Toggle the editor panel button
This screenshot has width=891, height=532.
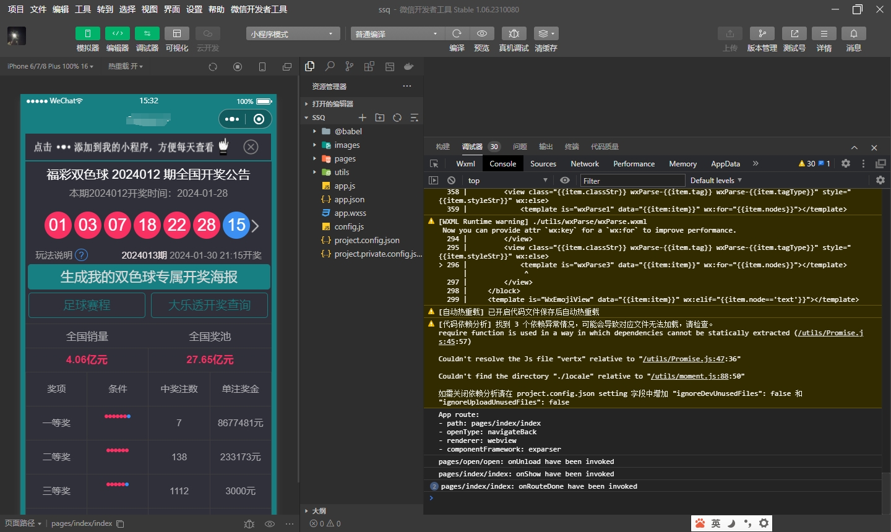point(117,33)
